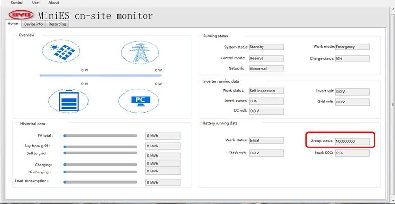The image size is (395, 204).
Task: Click the Buy from grid progress bar
Action: point(100,147)
